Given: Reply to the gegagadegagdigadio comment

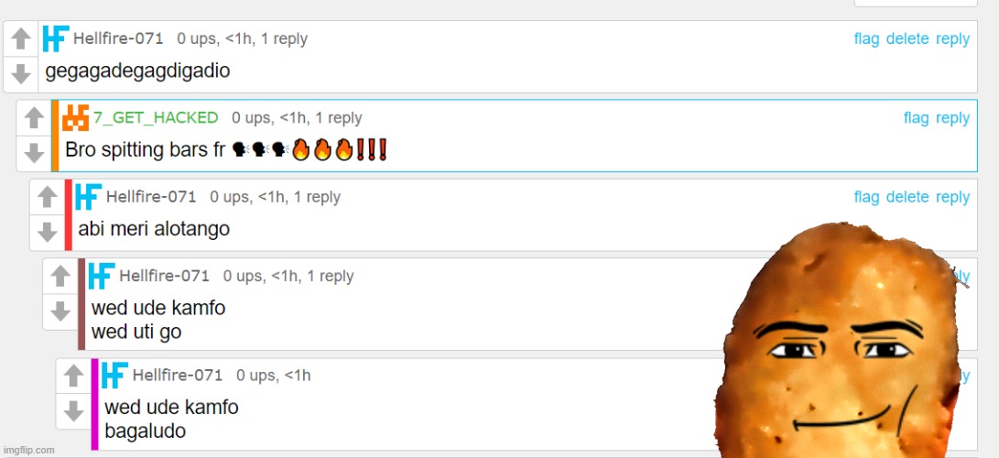Looking at the screenshot, I should tap(952, 38).
